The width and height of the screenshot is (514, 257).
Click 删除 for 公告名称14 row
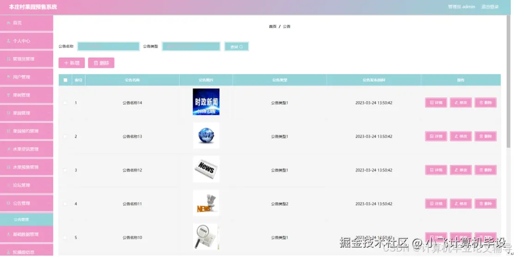pyautogui.click(x=485, y=103)
